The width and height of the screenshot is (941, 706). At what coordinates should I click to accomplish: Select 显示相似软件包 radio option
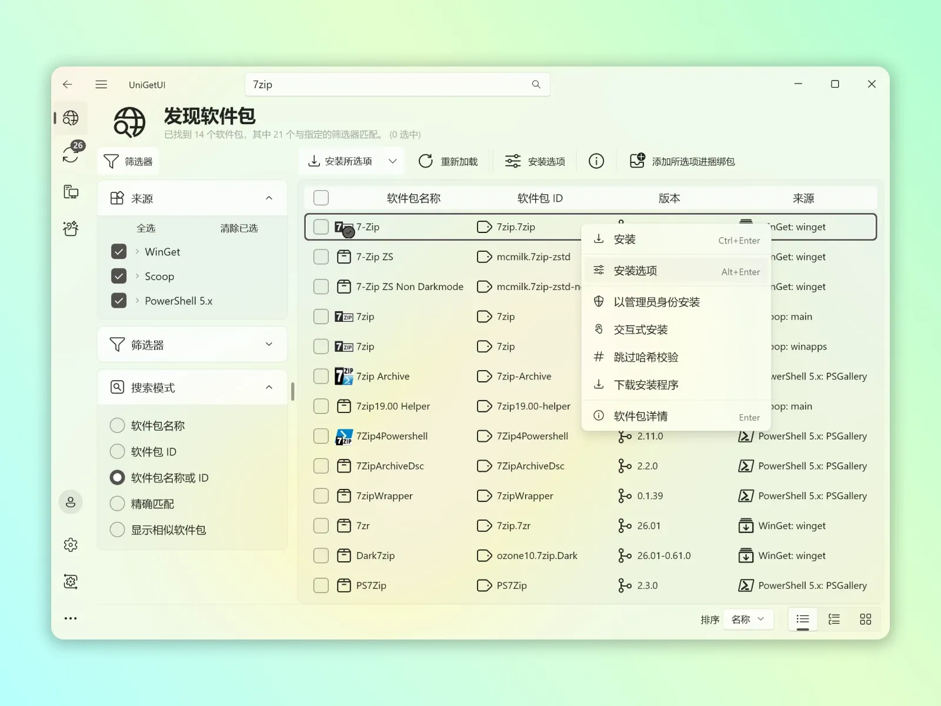click(118, 529)
